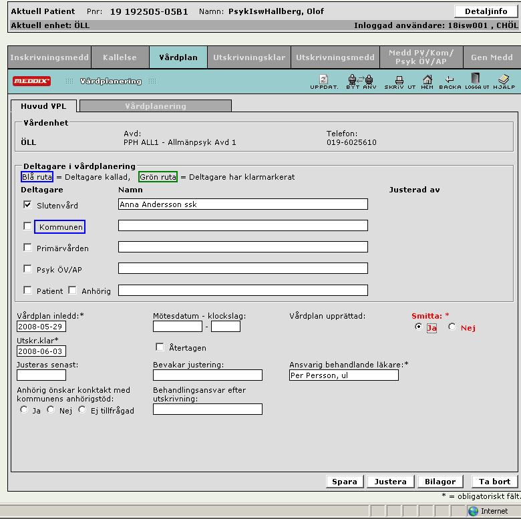Switch to the Vårdplanering sub-tab
Image resolution: width=521 pixels, height=519 pixels.
pyautogui.click(x=156, y=106)
